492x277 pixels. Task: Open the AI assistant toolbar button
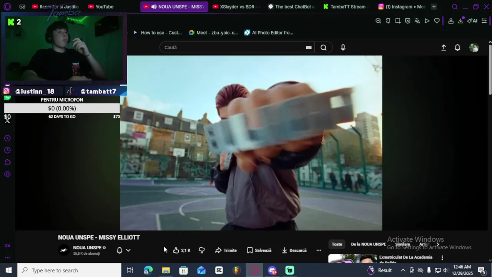(x=472, y=21)
